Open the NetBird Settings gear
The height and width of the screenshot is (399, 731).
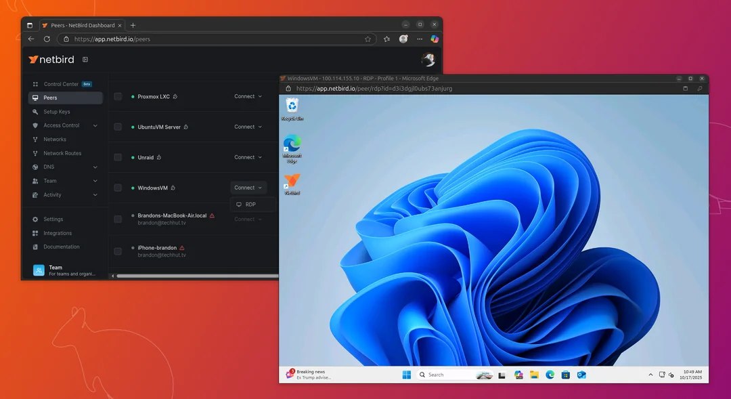point(51,219)
